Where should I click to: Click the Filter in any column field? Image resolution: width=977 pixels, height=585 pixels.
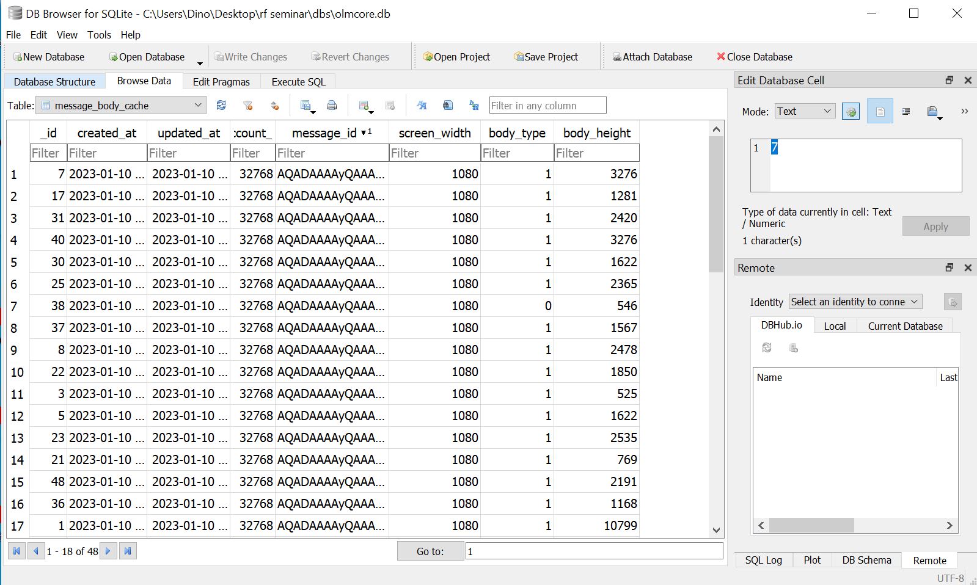547,106
